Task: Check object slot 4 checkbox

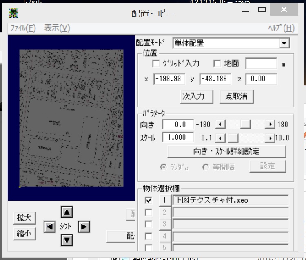Action: 149,236
